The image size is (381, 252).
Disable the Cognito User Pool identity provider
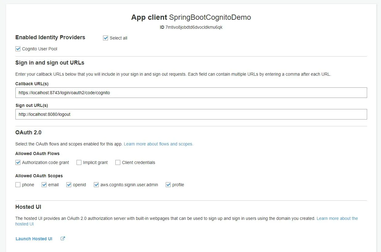pyautogui.click(x=18, y=48)
